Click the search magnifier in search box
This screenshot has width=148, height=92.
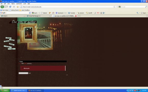point(146,7)
